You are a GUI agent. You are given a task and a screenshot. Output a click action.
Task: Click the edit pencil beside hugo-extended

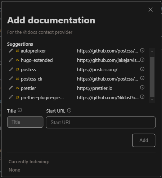[11, 60]
